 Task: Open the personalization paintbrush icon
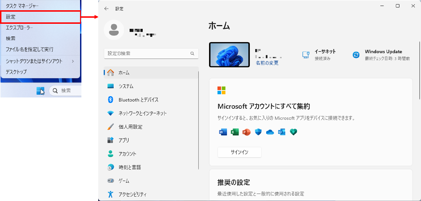click(x=110, y=126)
